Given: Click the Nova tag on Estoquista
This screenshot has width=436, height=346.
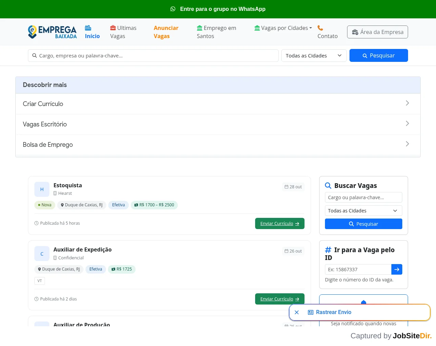Looking at the screenshot, I should click(45, 205).
